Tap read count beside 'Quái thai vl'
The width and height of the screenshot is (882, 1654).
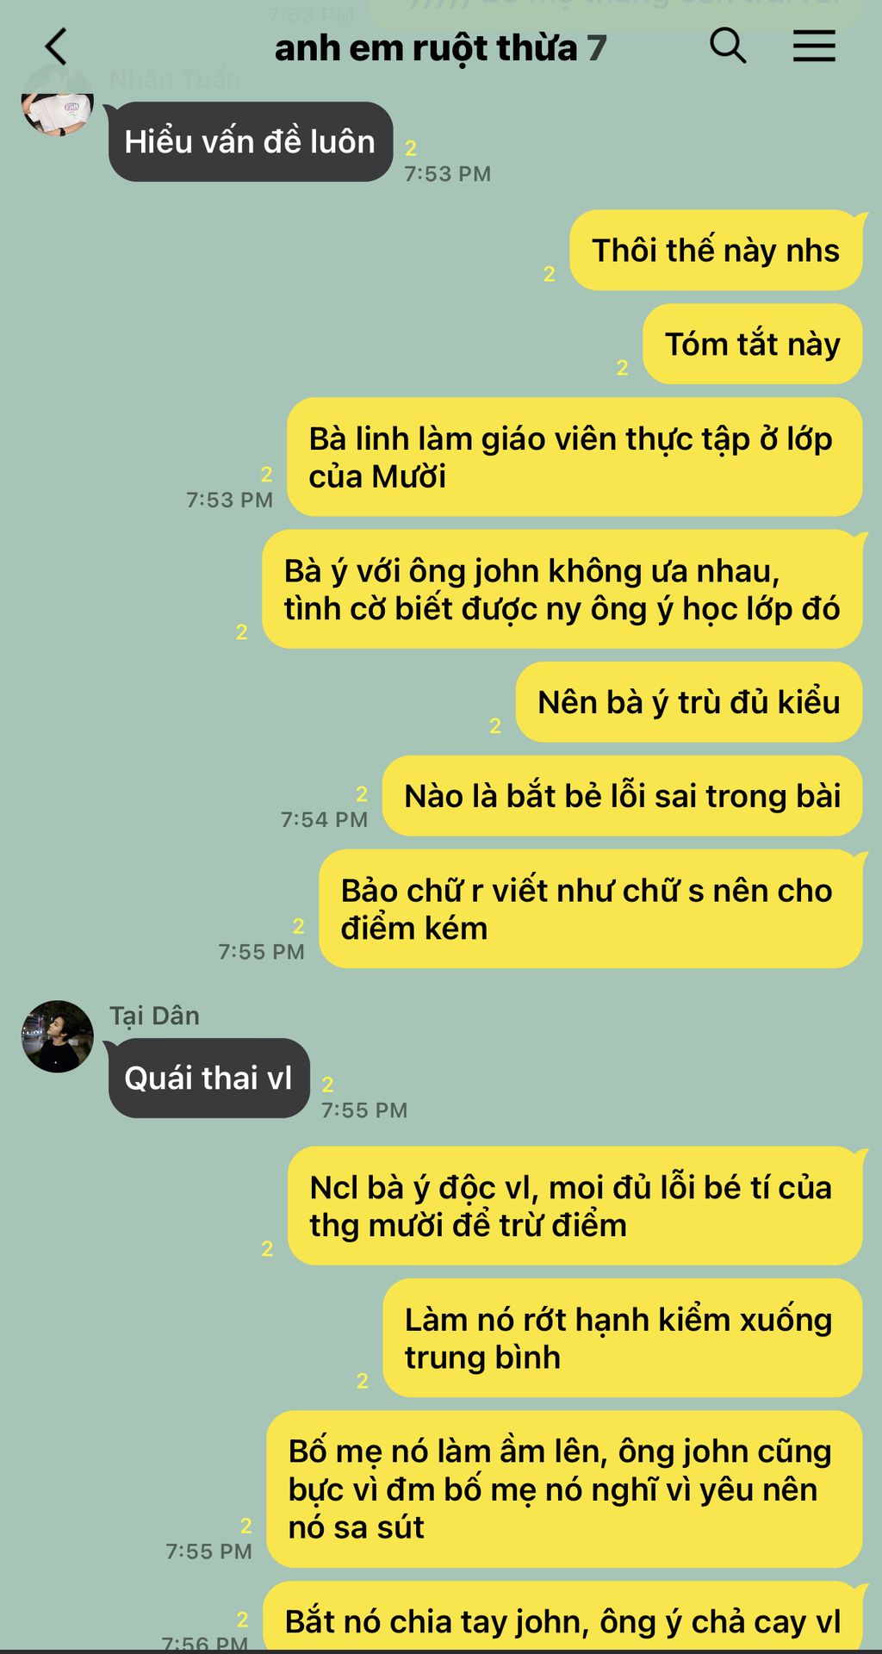[x=327, y=1085]
